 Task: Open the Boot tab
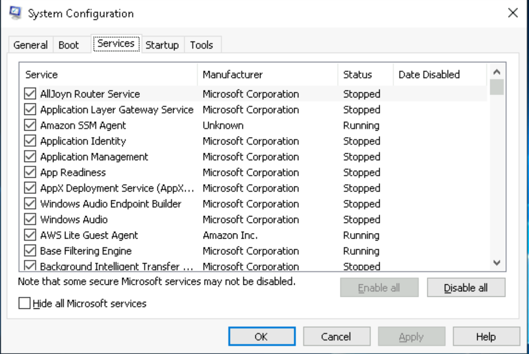pyautogui.click(x=69, y=45)
